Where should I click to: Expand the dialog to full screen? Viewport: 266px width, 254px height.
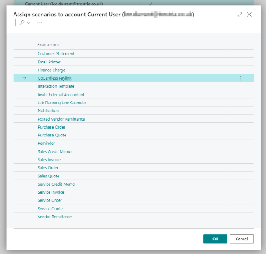pos(240,14)
